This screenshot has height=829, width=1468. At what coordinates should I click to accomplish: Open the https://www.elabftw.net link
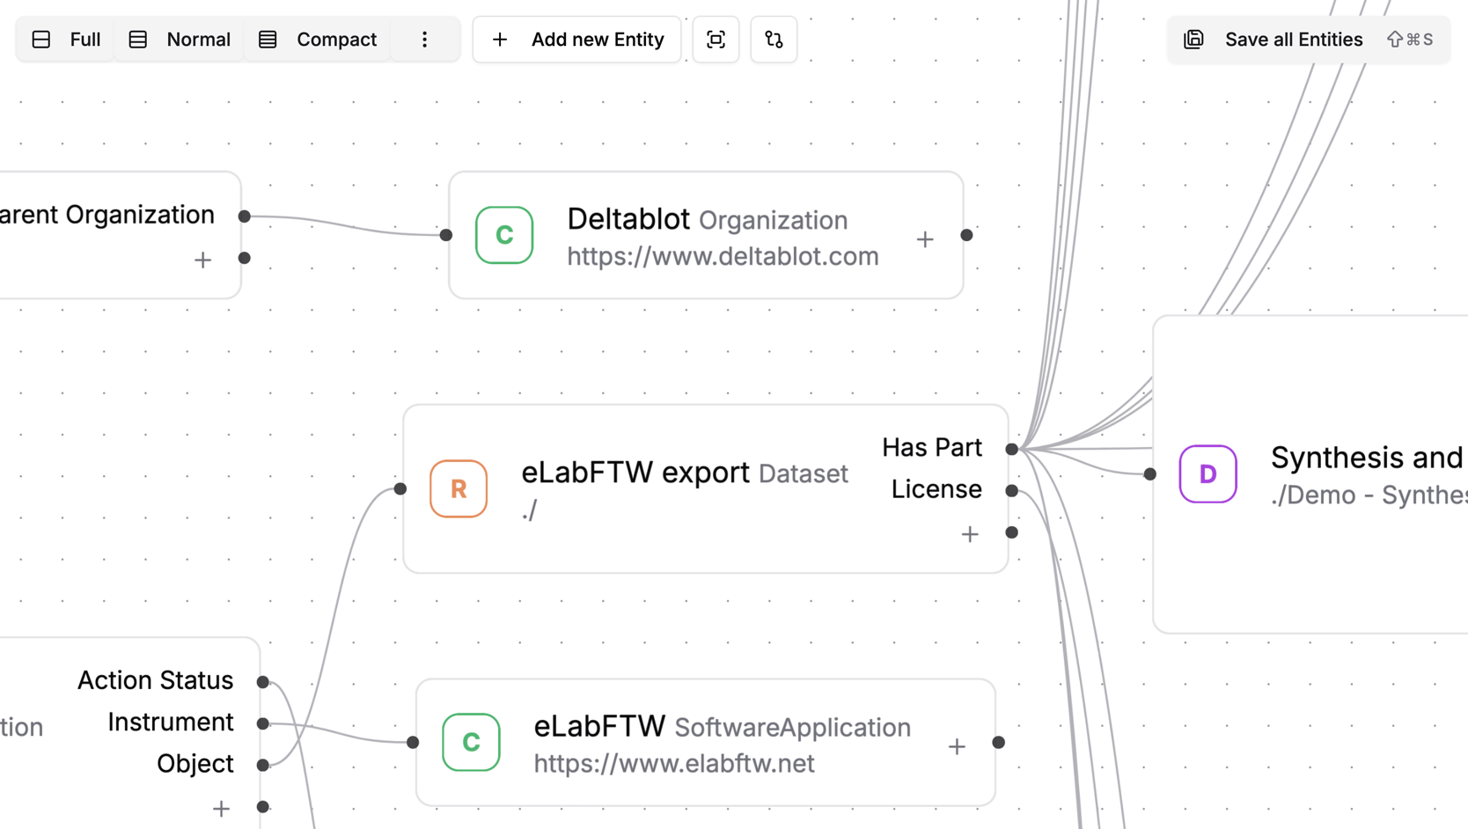674,763
